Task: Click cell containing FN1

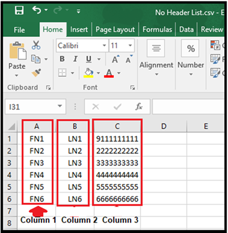Action: tap(37, 138)
